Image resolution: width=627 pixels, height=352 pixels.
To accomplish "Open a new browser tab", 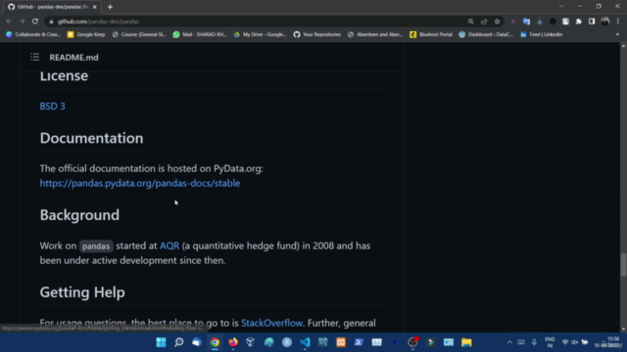I will (110, 7).
